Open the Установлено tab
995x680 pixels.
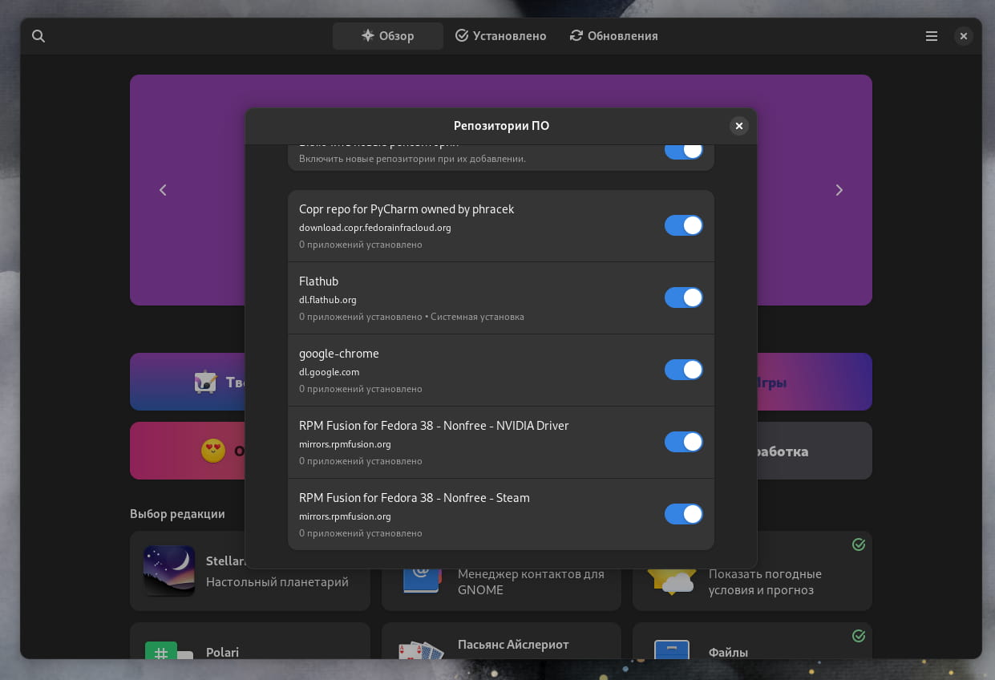pos(501,36)
